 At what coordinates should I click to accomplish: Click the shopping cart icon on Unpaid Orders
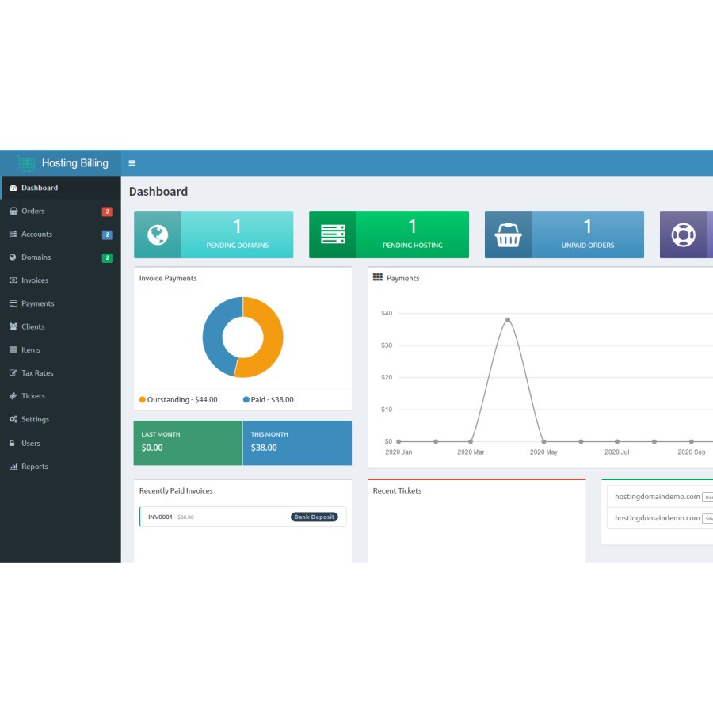click(x=508, y=234)
